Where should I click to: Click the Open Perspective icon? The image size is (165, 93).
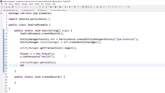point(129,7)
